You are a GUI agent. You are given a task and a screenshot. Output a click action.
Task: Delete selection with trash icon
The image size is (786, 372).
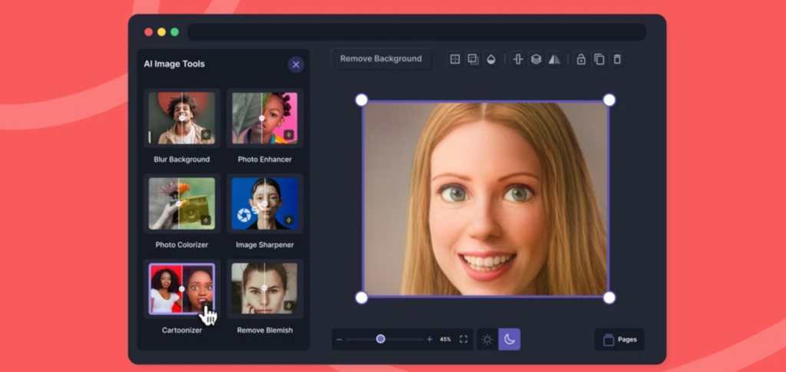(x=617, y=59)
